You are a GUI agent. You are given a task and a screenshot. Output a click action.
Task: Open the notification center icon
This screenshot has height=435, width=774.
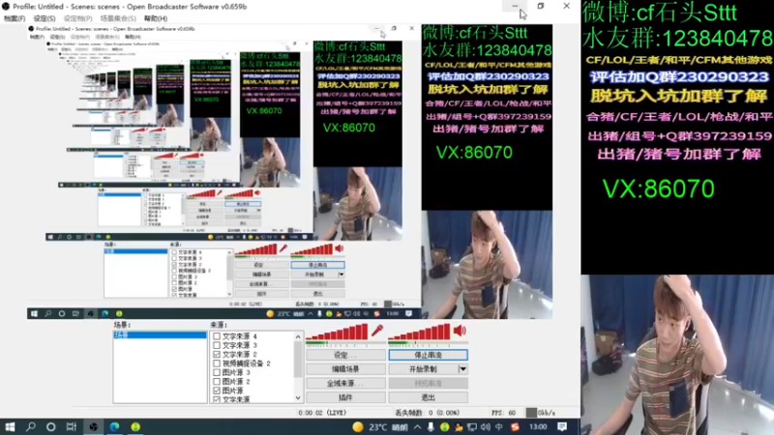point(562,427)
